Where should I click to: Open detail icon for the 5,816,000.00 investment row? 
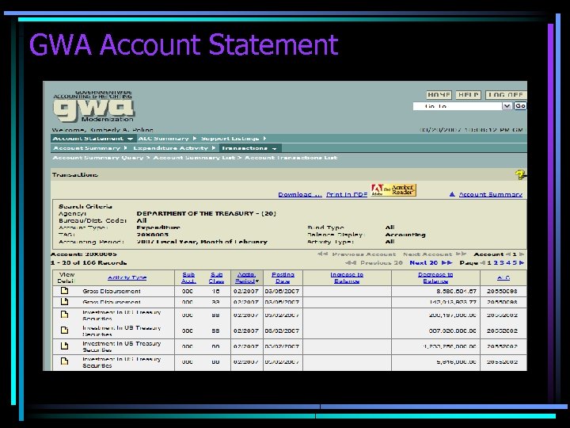[64, 361]
